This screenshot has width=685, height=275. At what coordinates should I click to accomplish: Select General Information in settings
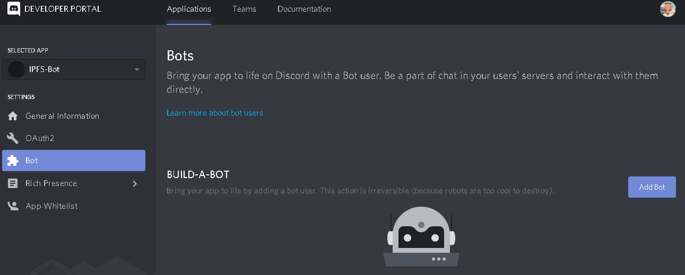[74, 116]
